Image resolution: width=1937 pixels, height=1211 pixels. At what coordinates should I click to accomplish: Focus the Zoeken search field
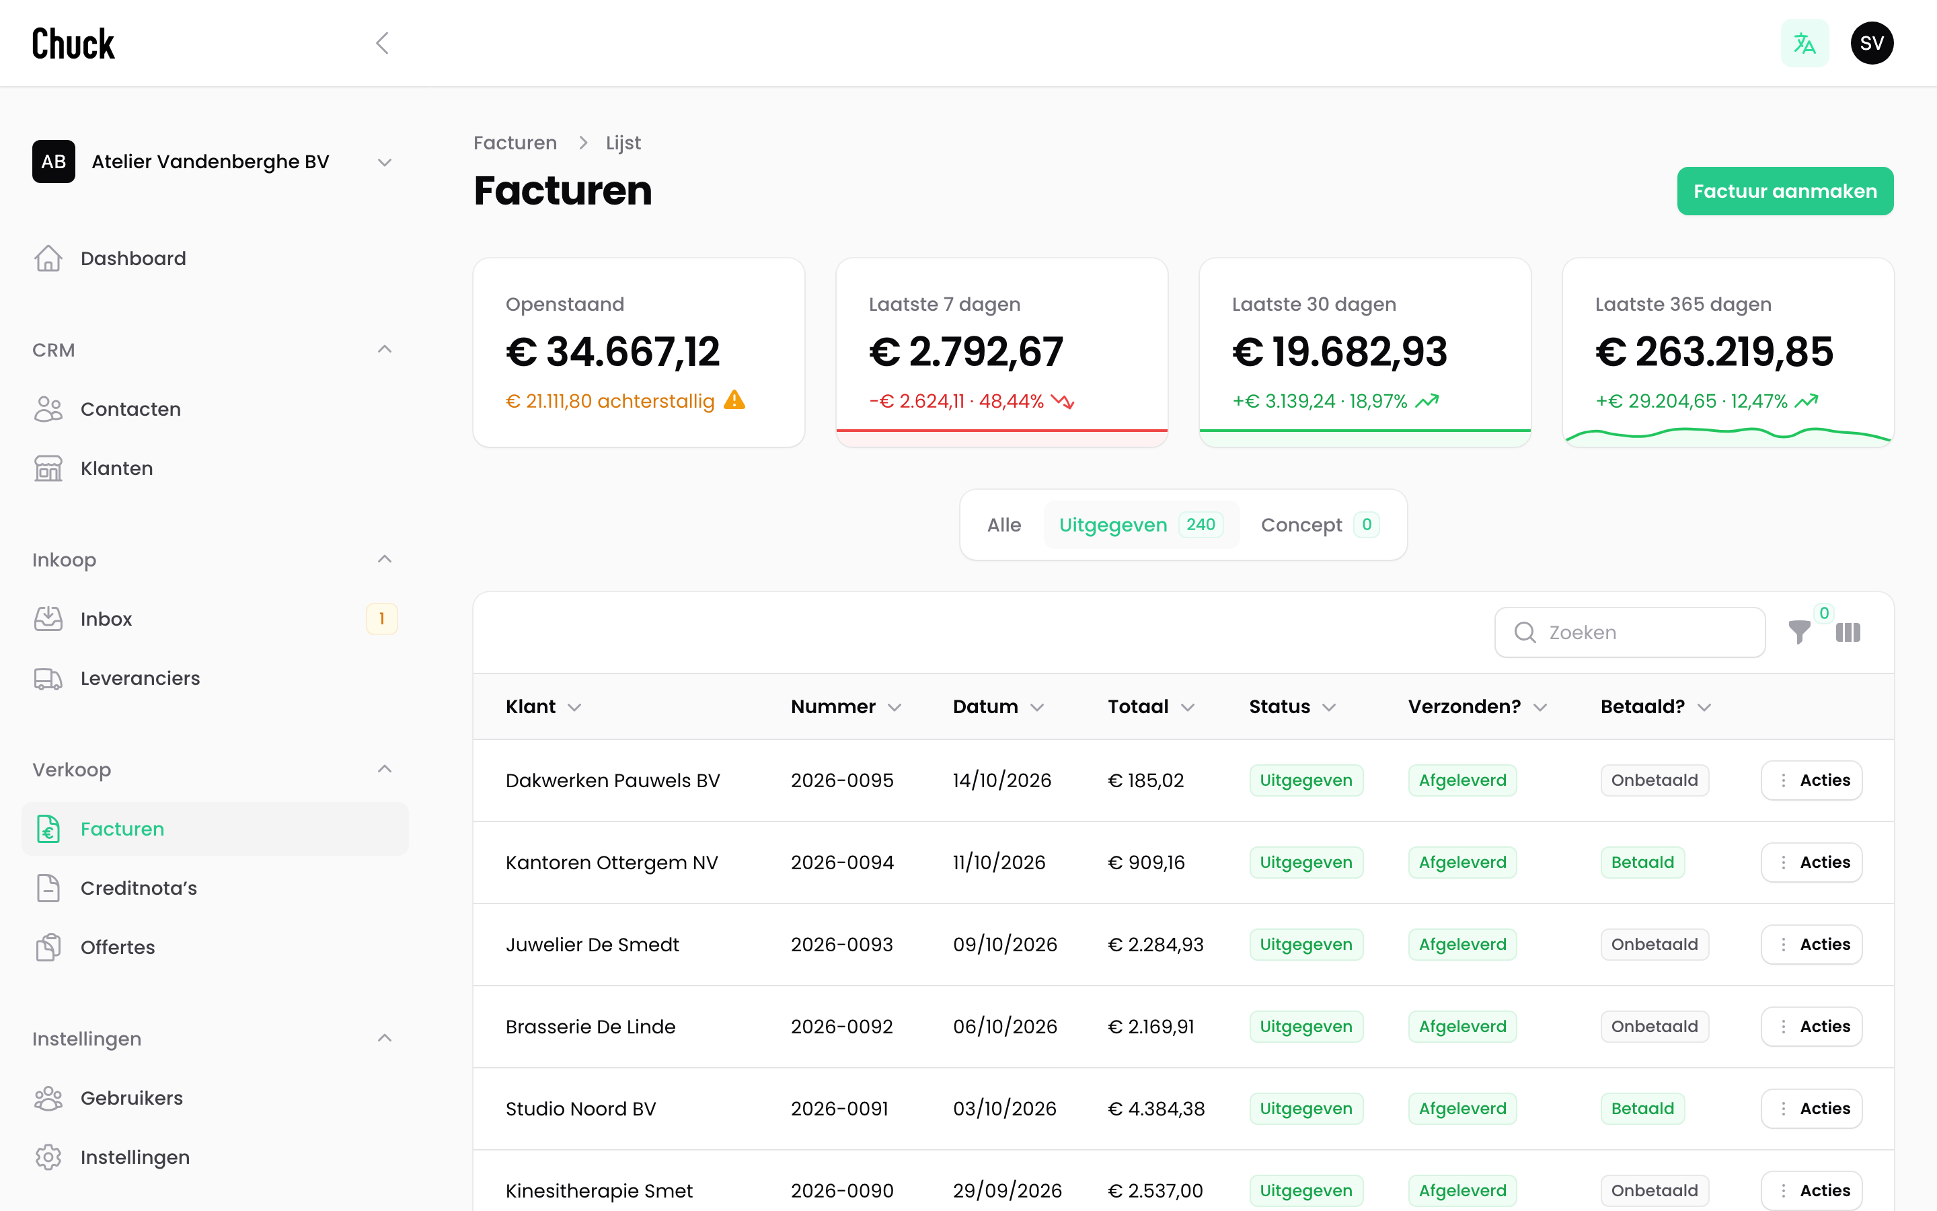pyautogui.click(x=1630, y=632)
